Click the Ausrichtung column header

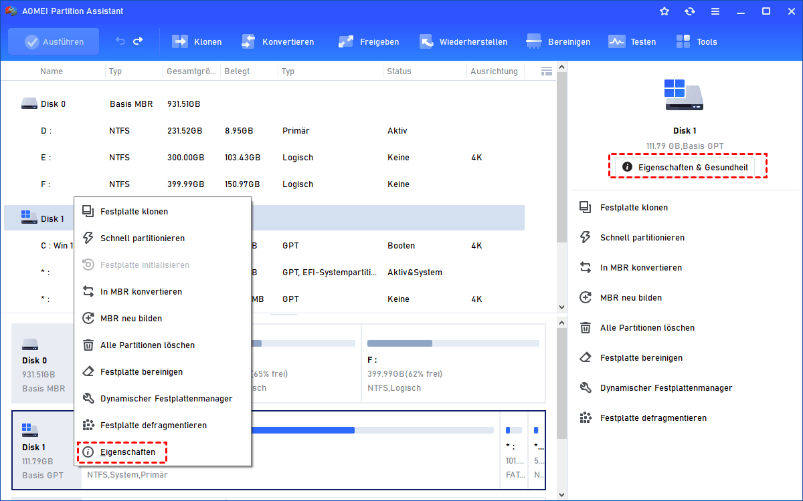pyautogui.click(x=494, y=71)
